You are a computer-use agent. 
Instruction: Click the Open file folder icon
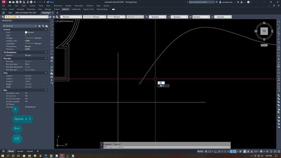[x=14, y=2]
